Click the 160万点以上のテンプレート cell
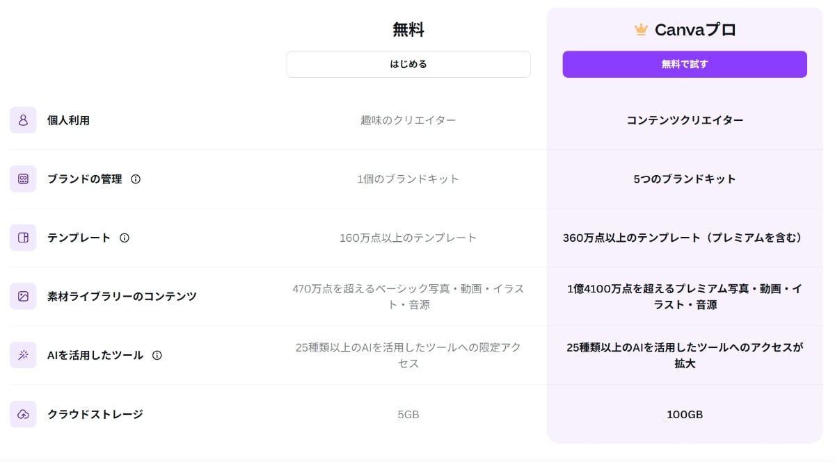Viewport: 835px width, 462px height. (408, 238)
